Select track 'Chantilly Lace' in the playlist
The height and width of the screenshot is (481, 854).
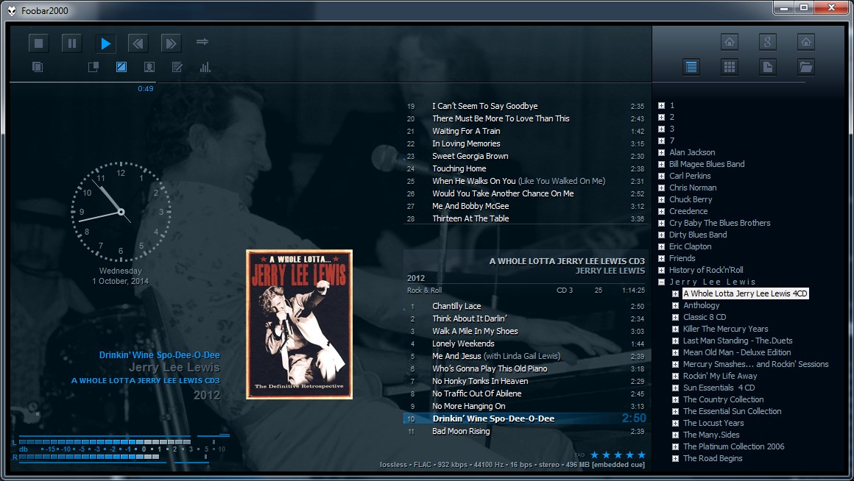[526, 307]
